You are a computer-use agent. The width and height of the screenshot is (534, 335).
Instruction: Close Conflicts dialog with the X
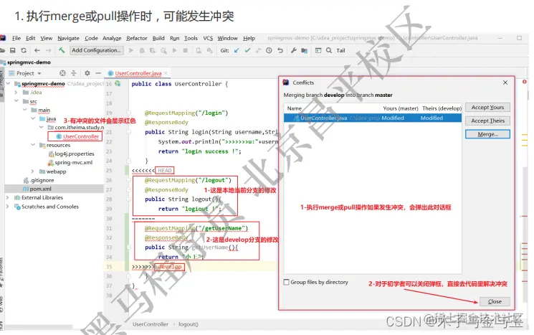click(x=505, y=82)
